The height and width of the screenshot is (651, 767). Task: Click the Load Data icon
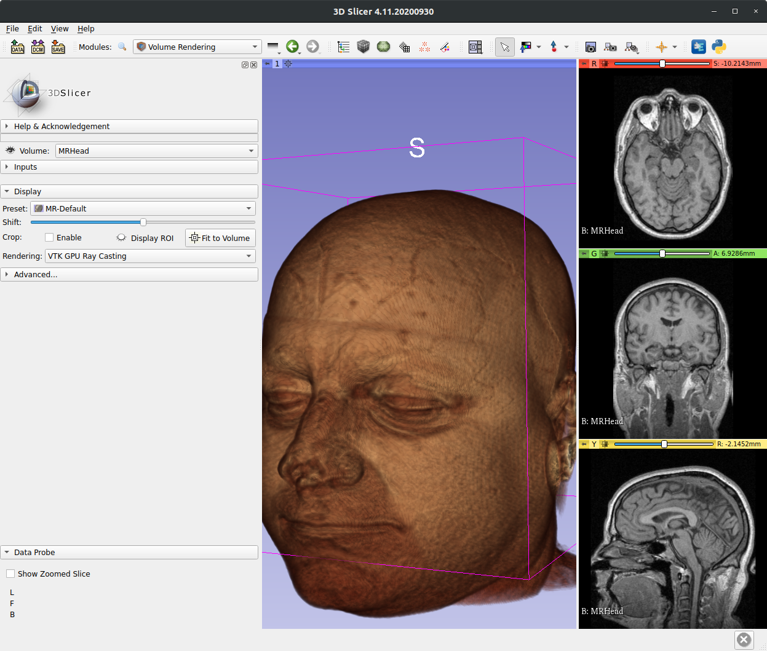(x=17, y=47)
